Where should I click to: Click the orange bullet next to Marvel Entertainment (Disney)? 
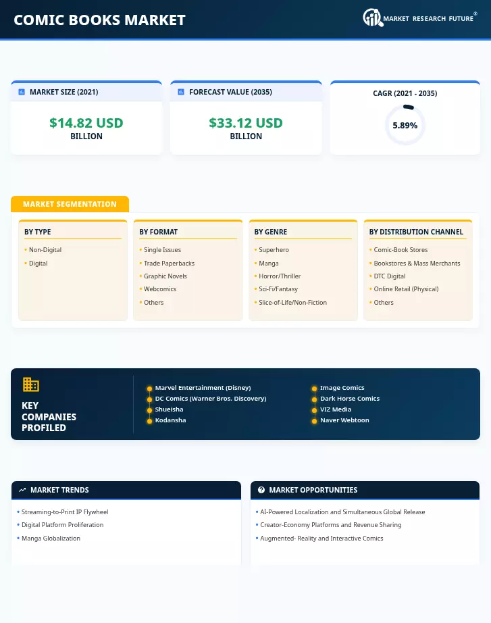click(x=149, y=389)
